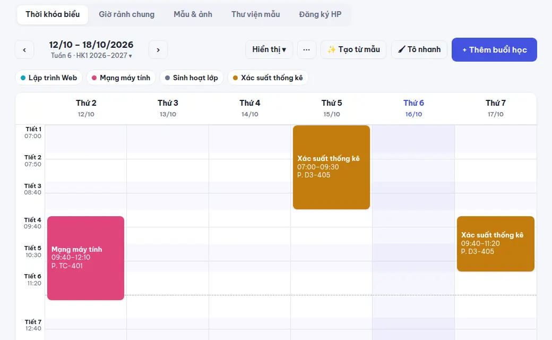Open Thư viện mẫu tab
The height and width of the screenshot is (340, 552).
pyautogui.click(x=256, y=14)
